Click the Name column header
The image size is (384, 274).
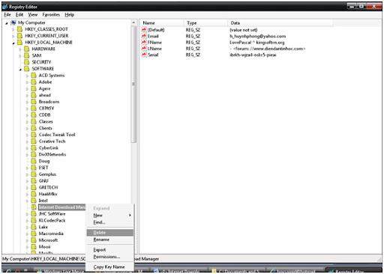[x=162, y=23]
